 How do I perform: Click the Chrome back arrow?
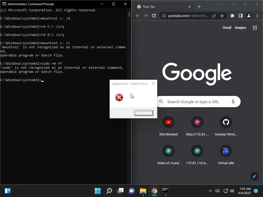pos(137,16)
